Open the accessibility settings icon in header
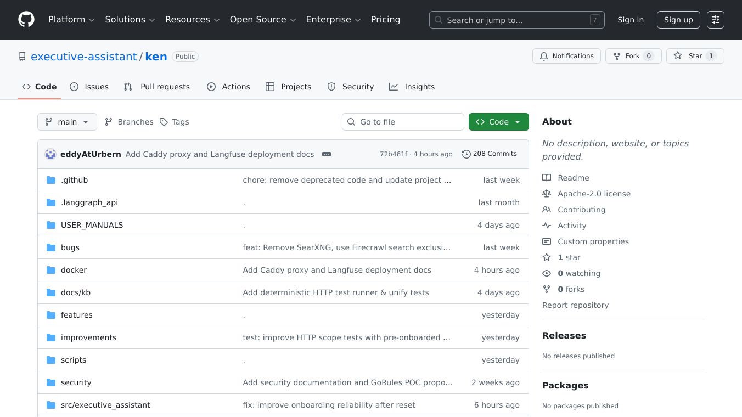 coord(715,20)
